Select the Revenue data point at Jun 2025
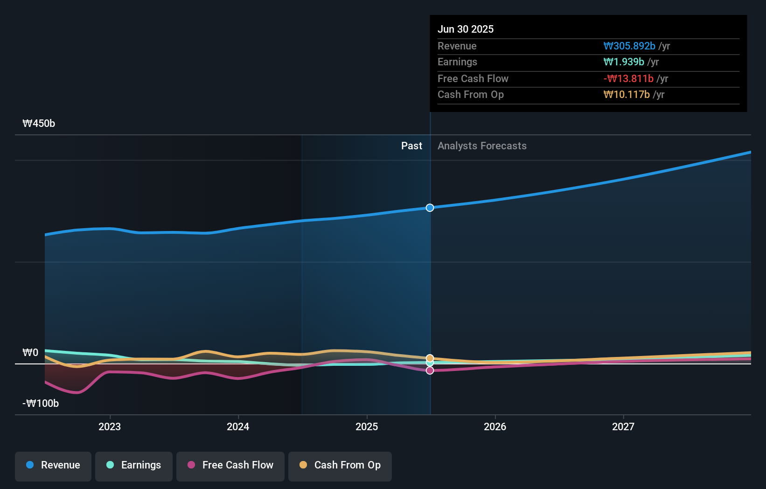Screen dimensions: 766x489 [430, 208]
